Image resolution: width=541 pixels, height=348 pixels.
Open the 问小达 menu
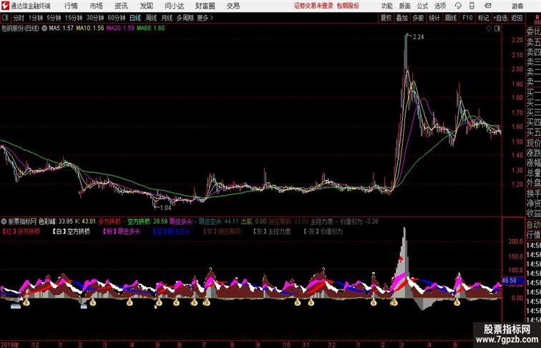[x=174, y=6]
